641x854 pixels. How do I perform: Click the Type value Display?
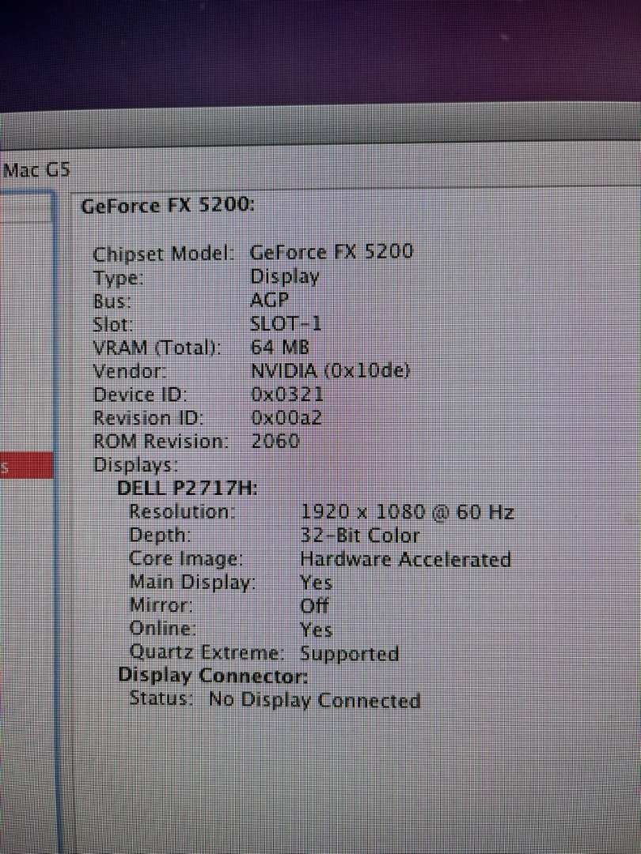[284, 276]
